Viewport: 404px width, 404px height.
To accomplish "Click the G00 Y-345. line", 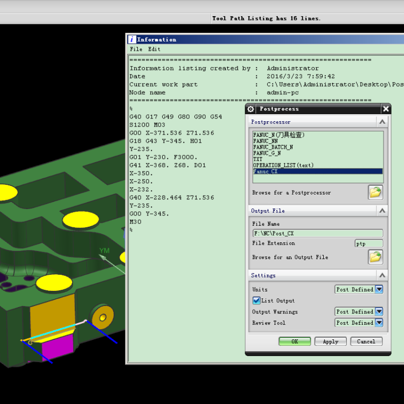I will pos(149,214).
